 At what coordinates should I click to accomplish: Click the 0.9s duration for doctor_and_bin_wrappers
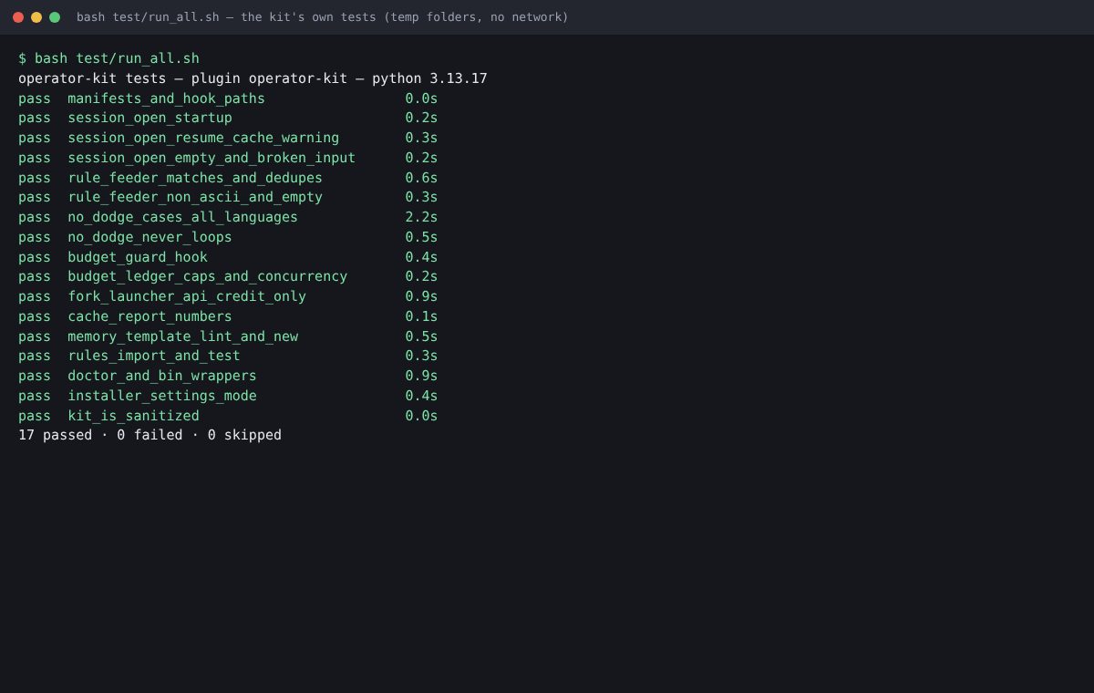pos(421,376)
